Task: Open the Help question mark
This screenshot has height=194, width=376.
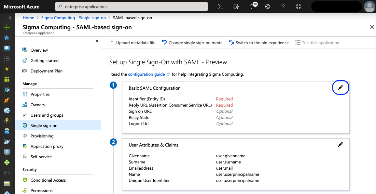Action: (x=283, y=6)
